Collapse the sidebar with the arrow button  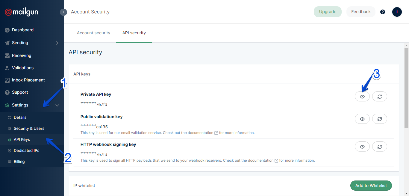(x=63, y=12)
